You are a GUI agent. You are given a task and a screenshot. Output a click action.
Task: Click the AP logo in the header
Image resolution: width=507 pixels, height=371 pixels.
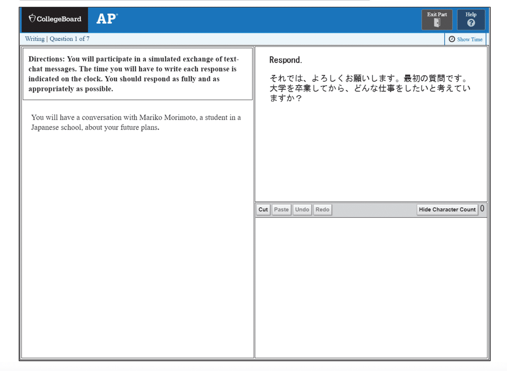105,19
